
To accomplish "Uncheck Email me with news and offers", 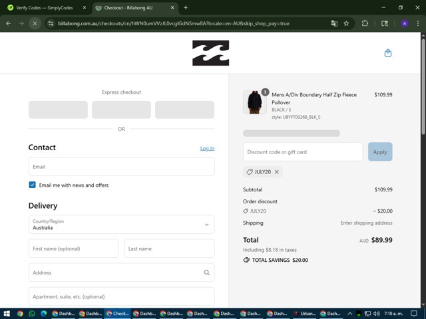I will coord(33,185).
